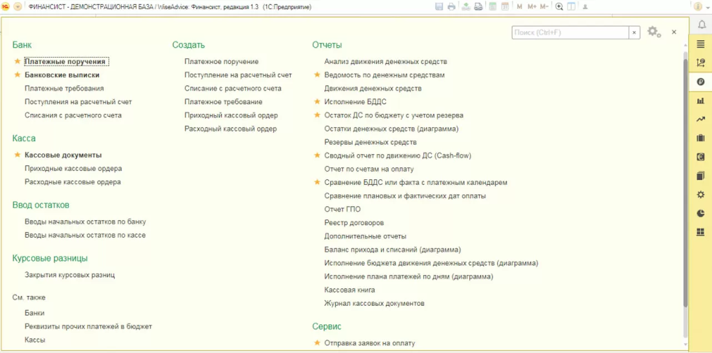712x353 pixels.
Task: Toggle favorite star for Банковские выписки
Action: point(17,74)
